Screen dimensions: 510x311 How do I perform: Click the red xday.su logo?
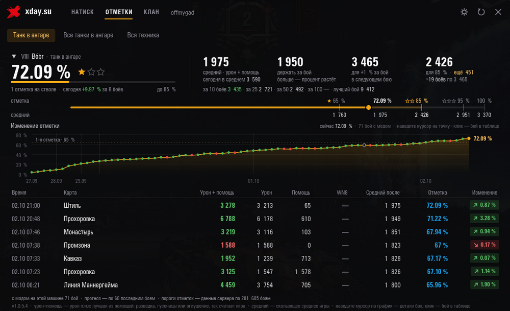coord(14,12)
